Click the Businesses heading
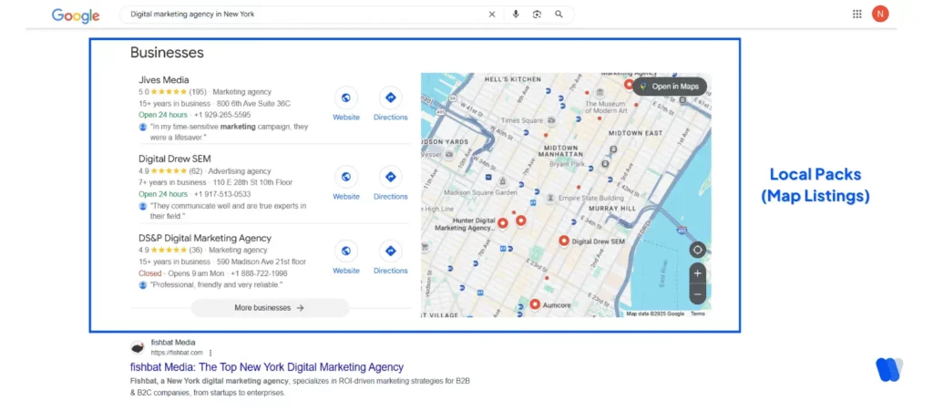The image size is (933, 411). (167, 52)
